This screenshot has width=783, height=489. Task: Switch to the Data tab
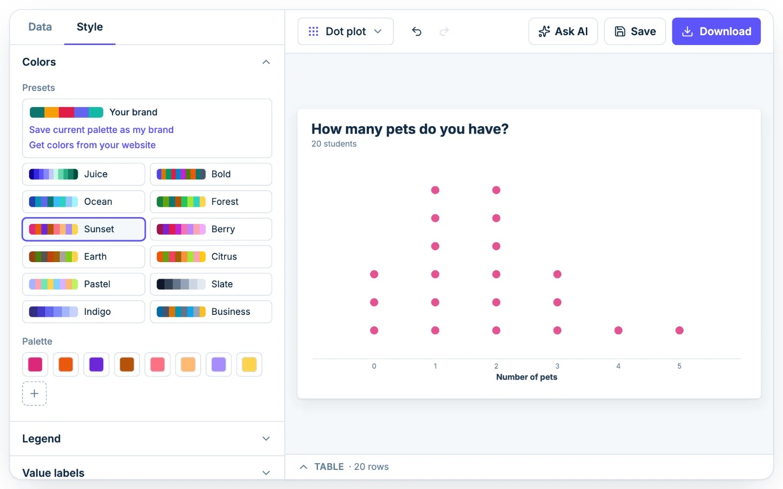coord(40,27)
